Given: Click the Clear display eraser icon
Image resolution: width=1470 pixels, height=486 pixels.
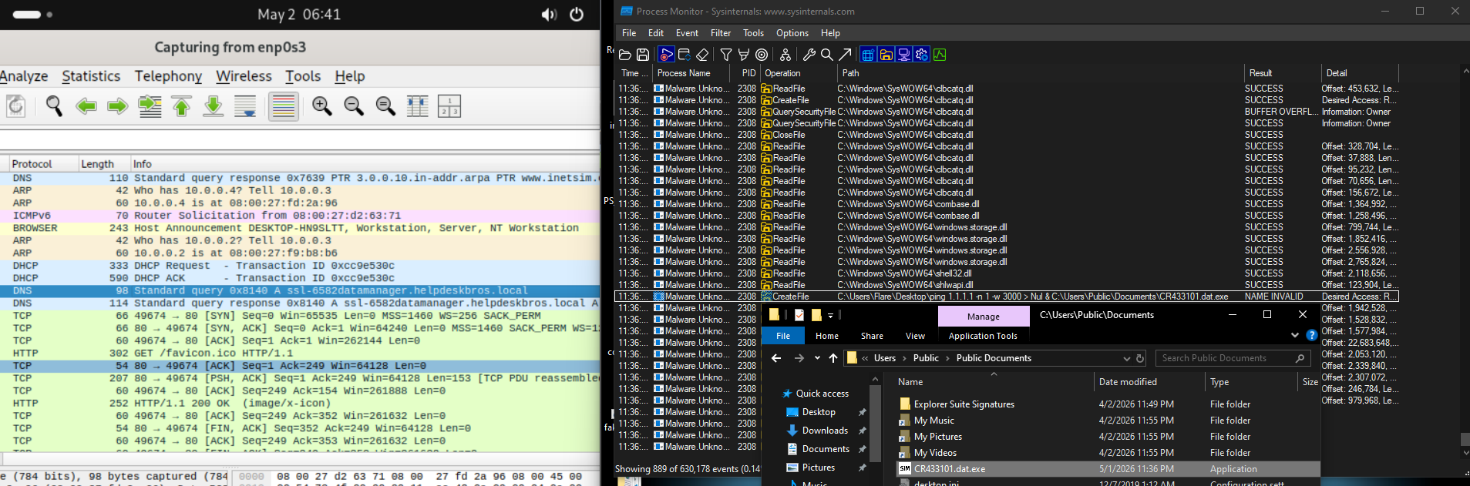Looking at the screenshot, I should (x=702, y=55).
